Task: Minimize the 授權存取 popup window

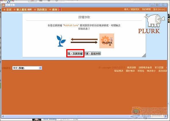Action: pyautogui.click(x=152, y=5)
